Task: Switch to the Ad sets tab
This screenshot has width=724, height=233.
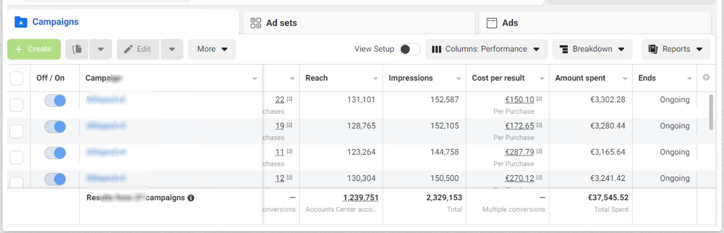Action: 359,23
